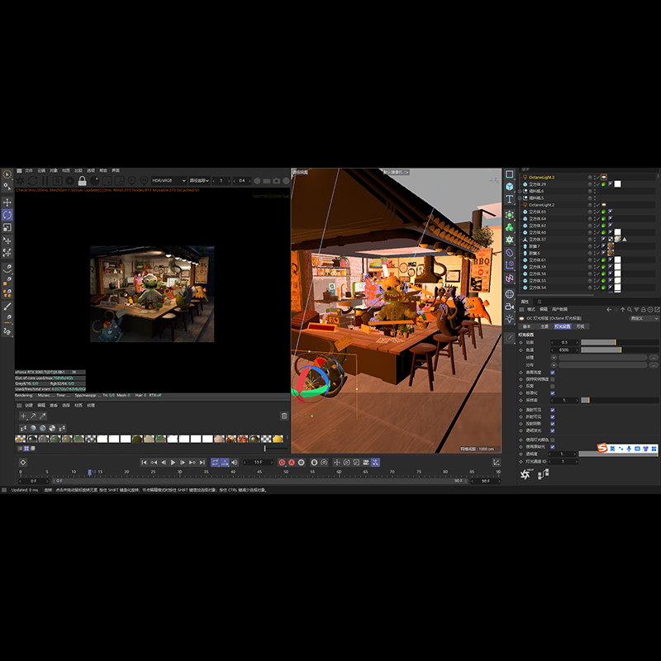Select the Rotate tool in left toolbar
This screenshot has width=661, height=661.
(x=7, y=214)
